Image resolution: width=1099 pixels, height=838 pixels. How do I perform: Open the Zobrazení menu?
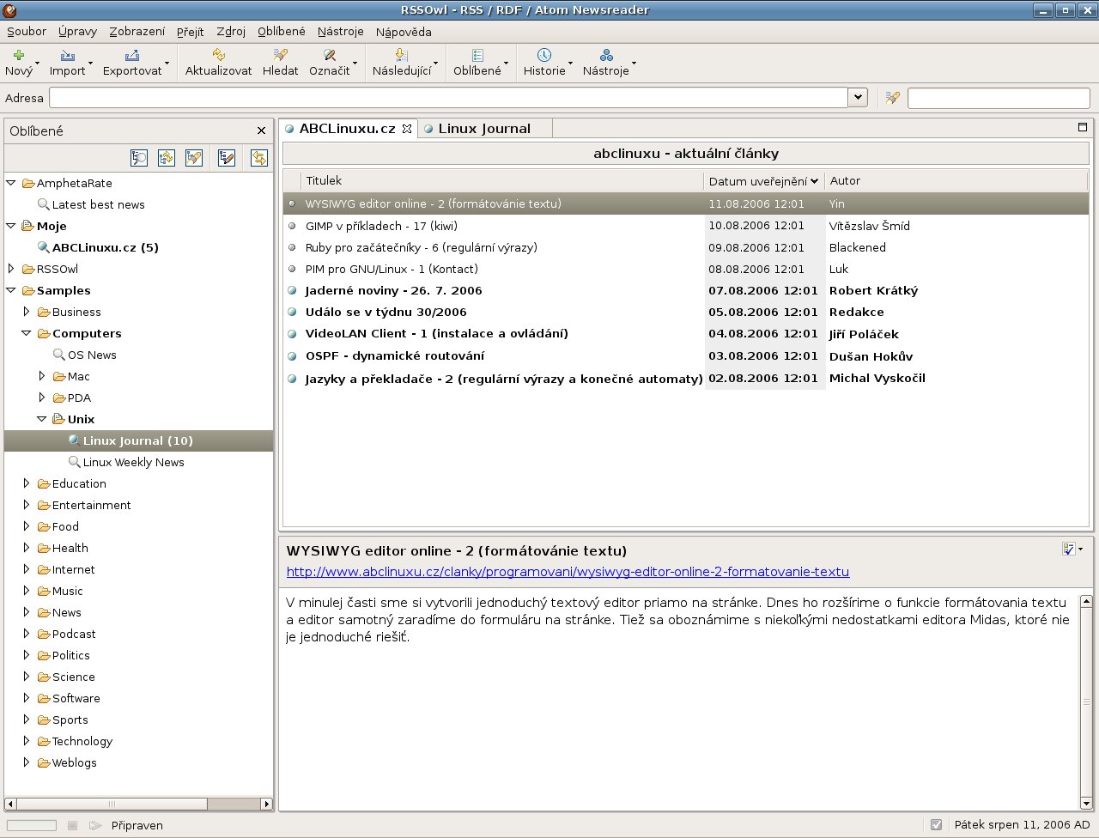(x=137, y=32)
